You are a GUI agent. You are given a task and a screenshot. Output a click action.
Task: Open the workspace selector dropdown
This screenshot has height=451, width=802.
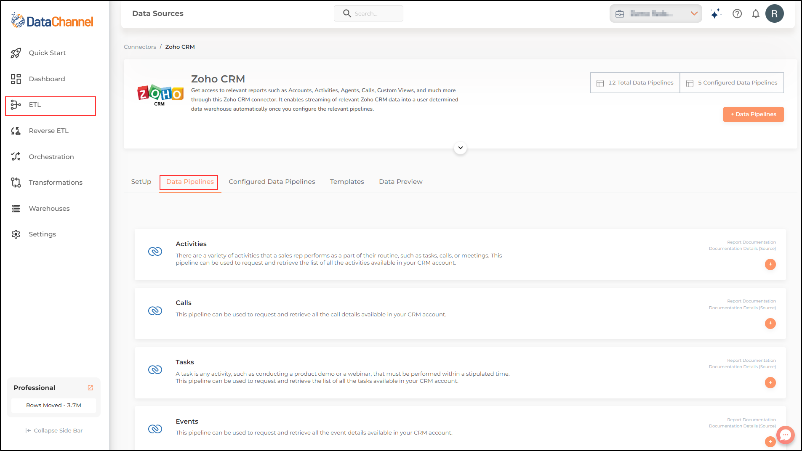[x=655, y=13]
